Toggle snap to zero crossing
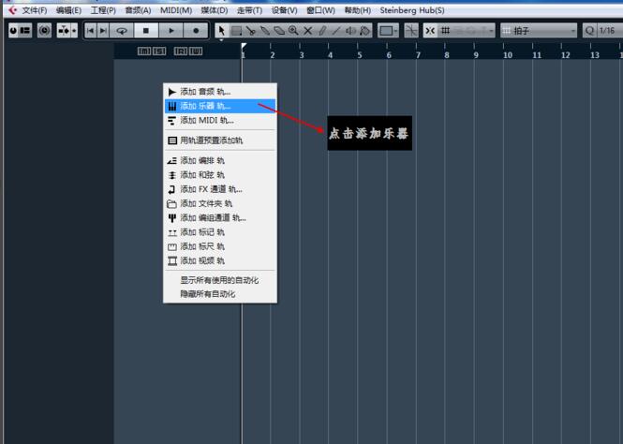Viewport: 623px width, 444px height. click(411, 31)
